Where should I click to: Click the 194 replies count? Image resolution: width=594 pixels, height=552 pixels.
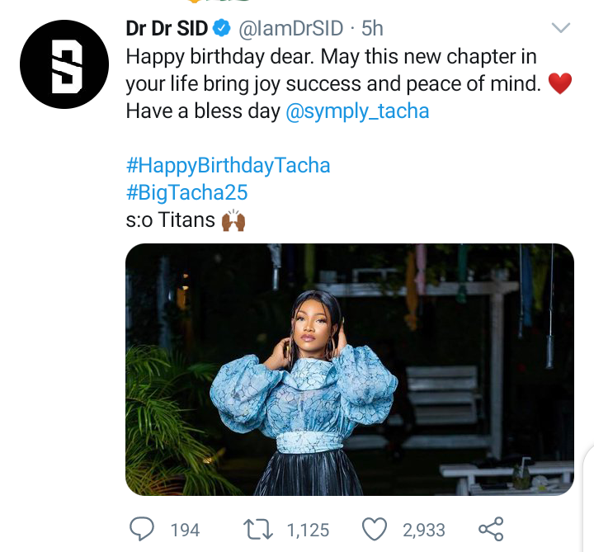tap(185, 530)
